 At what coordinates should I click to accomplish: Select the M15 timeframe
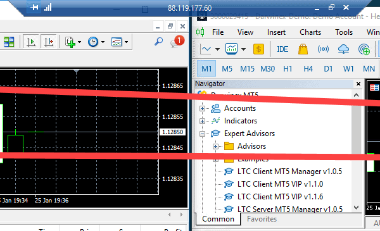247,69
